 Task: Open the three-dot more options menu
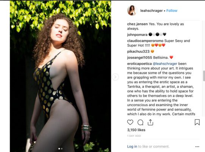pos(197,146)
